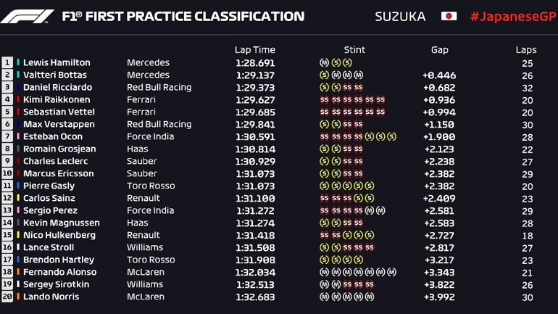This screenshot has height=314, width=558.
Task: Click the team color marker beside Valtteri Bottas
Action: click(x=19, y=75)
